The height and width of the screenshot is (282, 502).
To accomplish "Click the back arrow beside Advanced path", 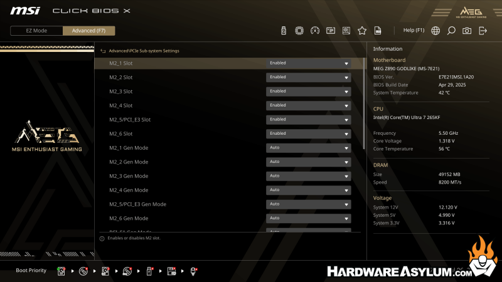I will coord(103,51).
